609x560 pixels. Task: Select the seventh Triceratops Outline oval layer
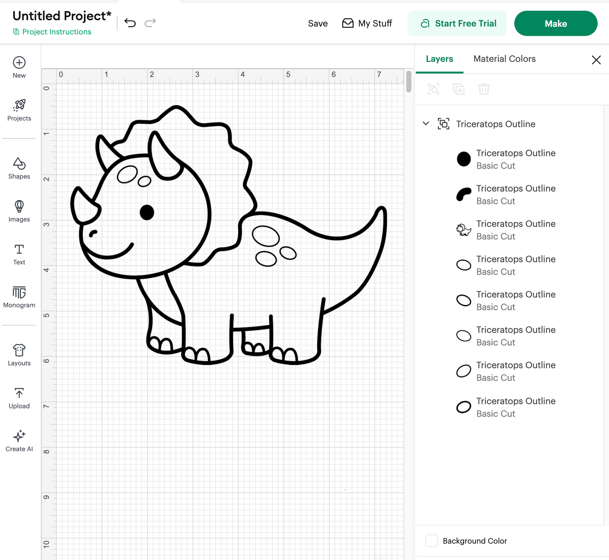464,371
